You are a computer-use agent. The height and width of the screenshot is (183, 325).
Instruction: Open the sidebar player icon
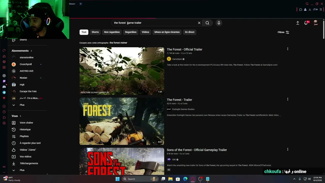click(4, 106)
